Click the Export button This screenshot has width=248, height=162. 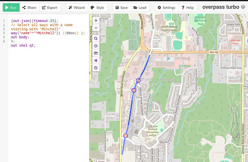(49, 8)
